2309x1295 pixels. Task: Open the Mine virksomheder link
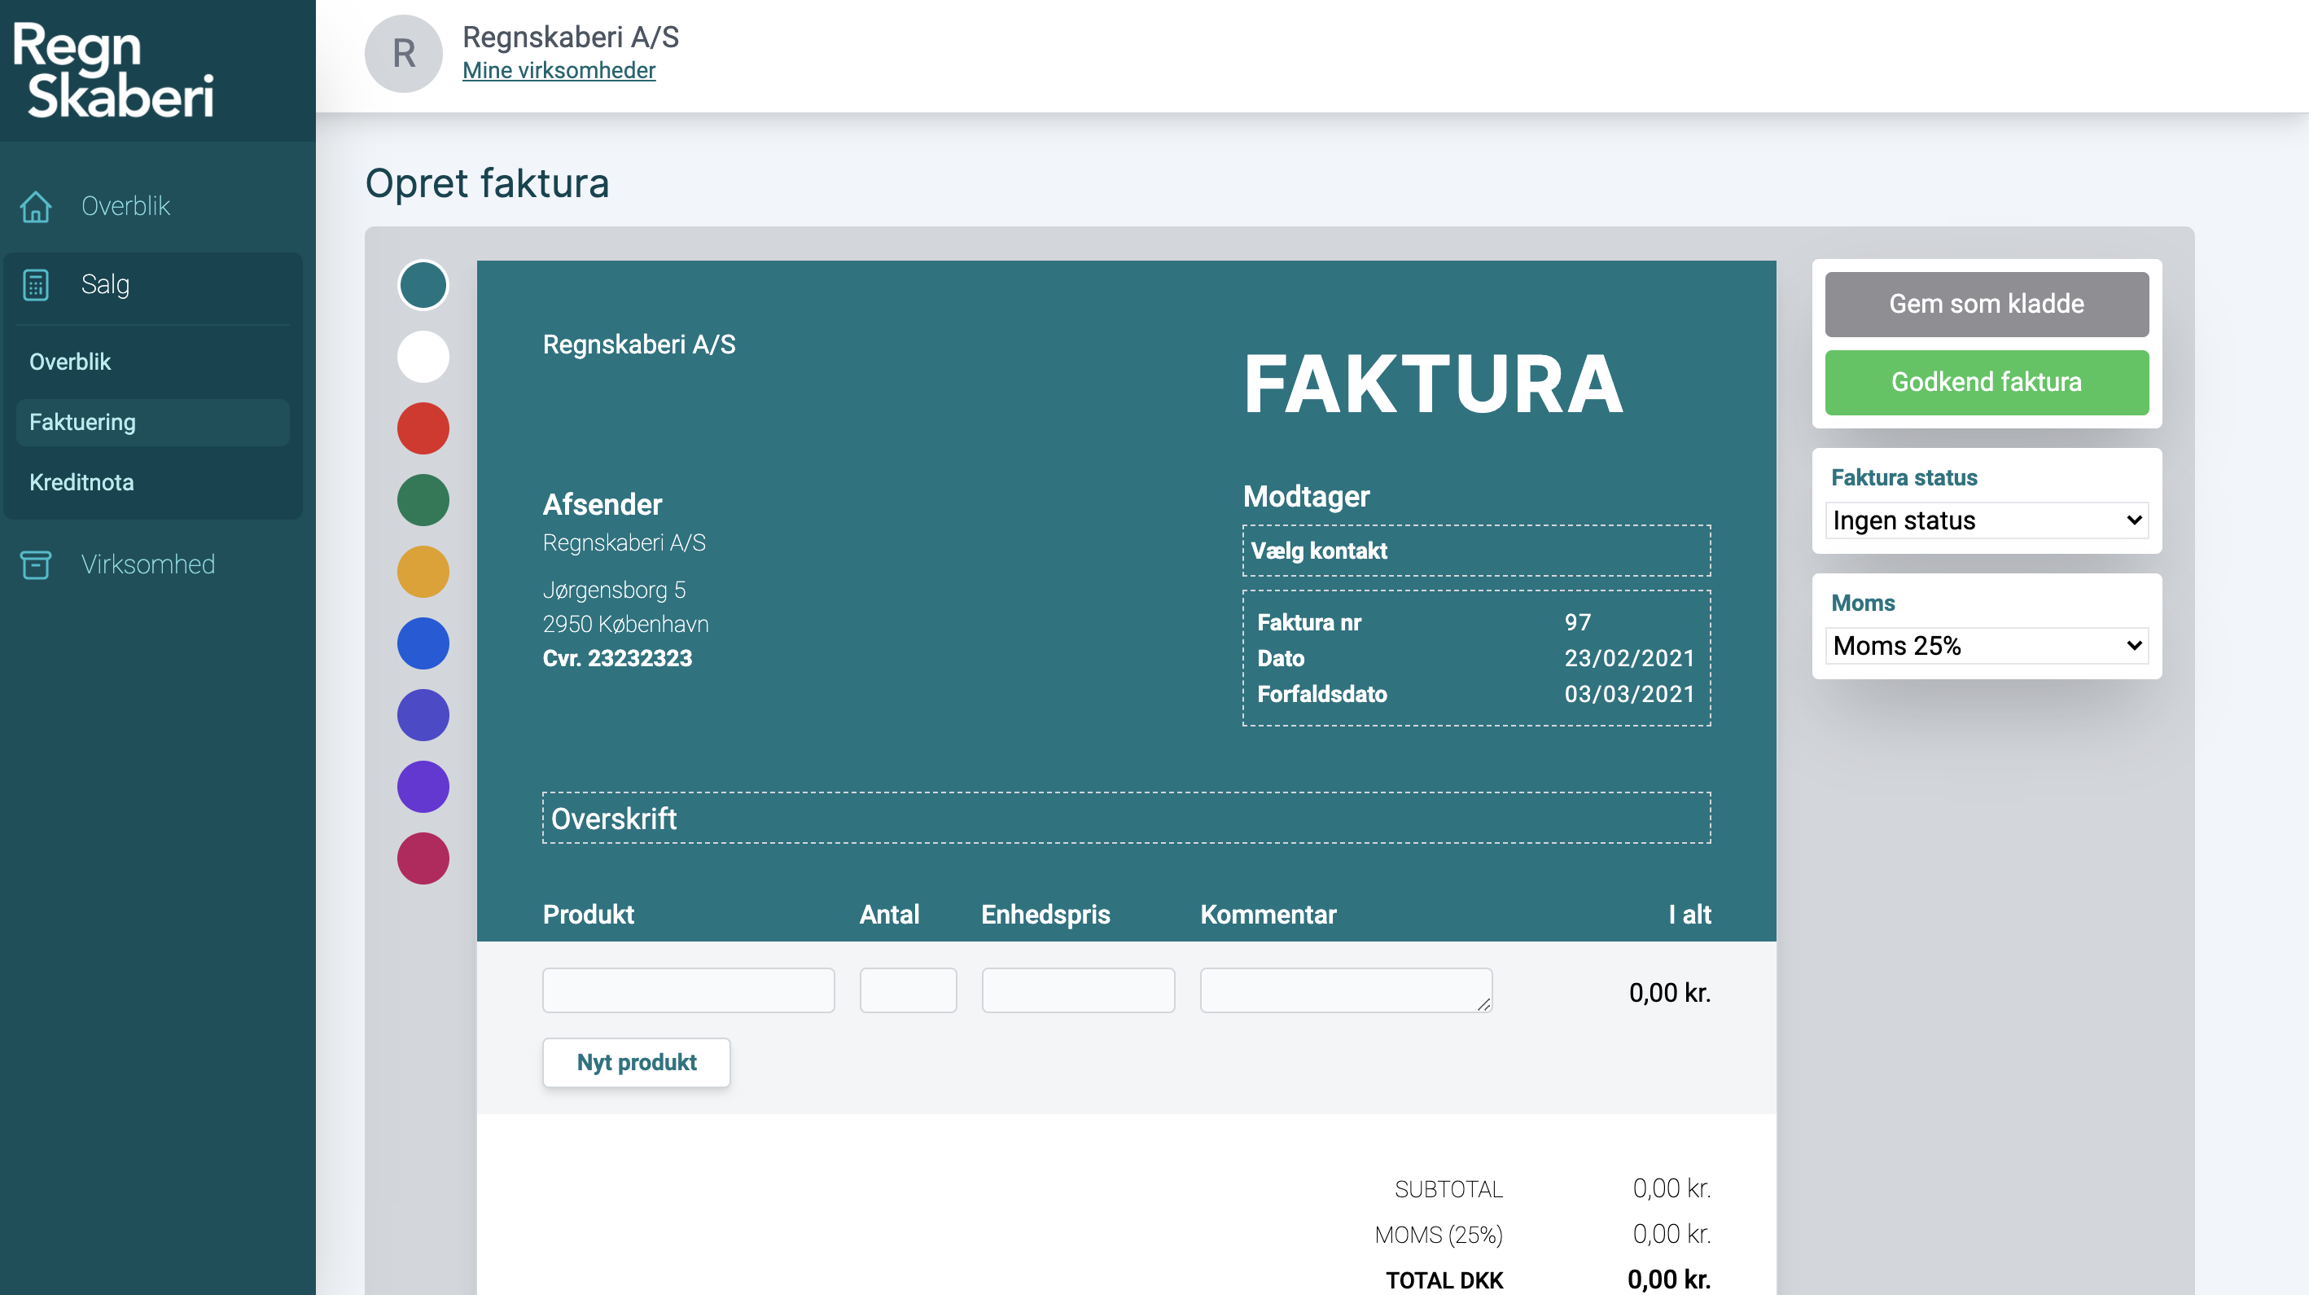coord(559,71)
